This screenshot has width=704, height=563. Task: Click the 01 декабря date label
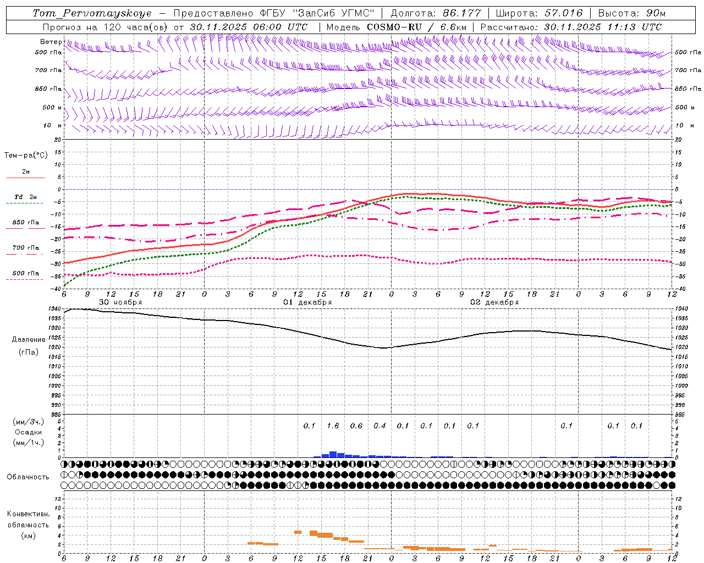(307, 302)
